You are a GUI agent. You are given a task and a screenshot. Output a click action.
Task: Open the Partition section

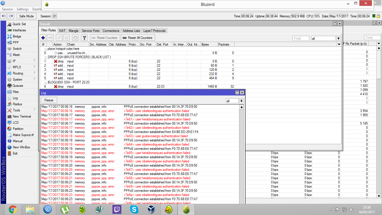(x=18, y=129)
